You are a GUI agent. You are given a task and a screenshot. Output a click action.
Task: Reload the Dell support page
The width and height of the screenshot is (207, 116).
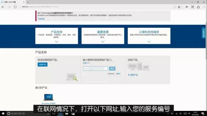pos(15,7)
